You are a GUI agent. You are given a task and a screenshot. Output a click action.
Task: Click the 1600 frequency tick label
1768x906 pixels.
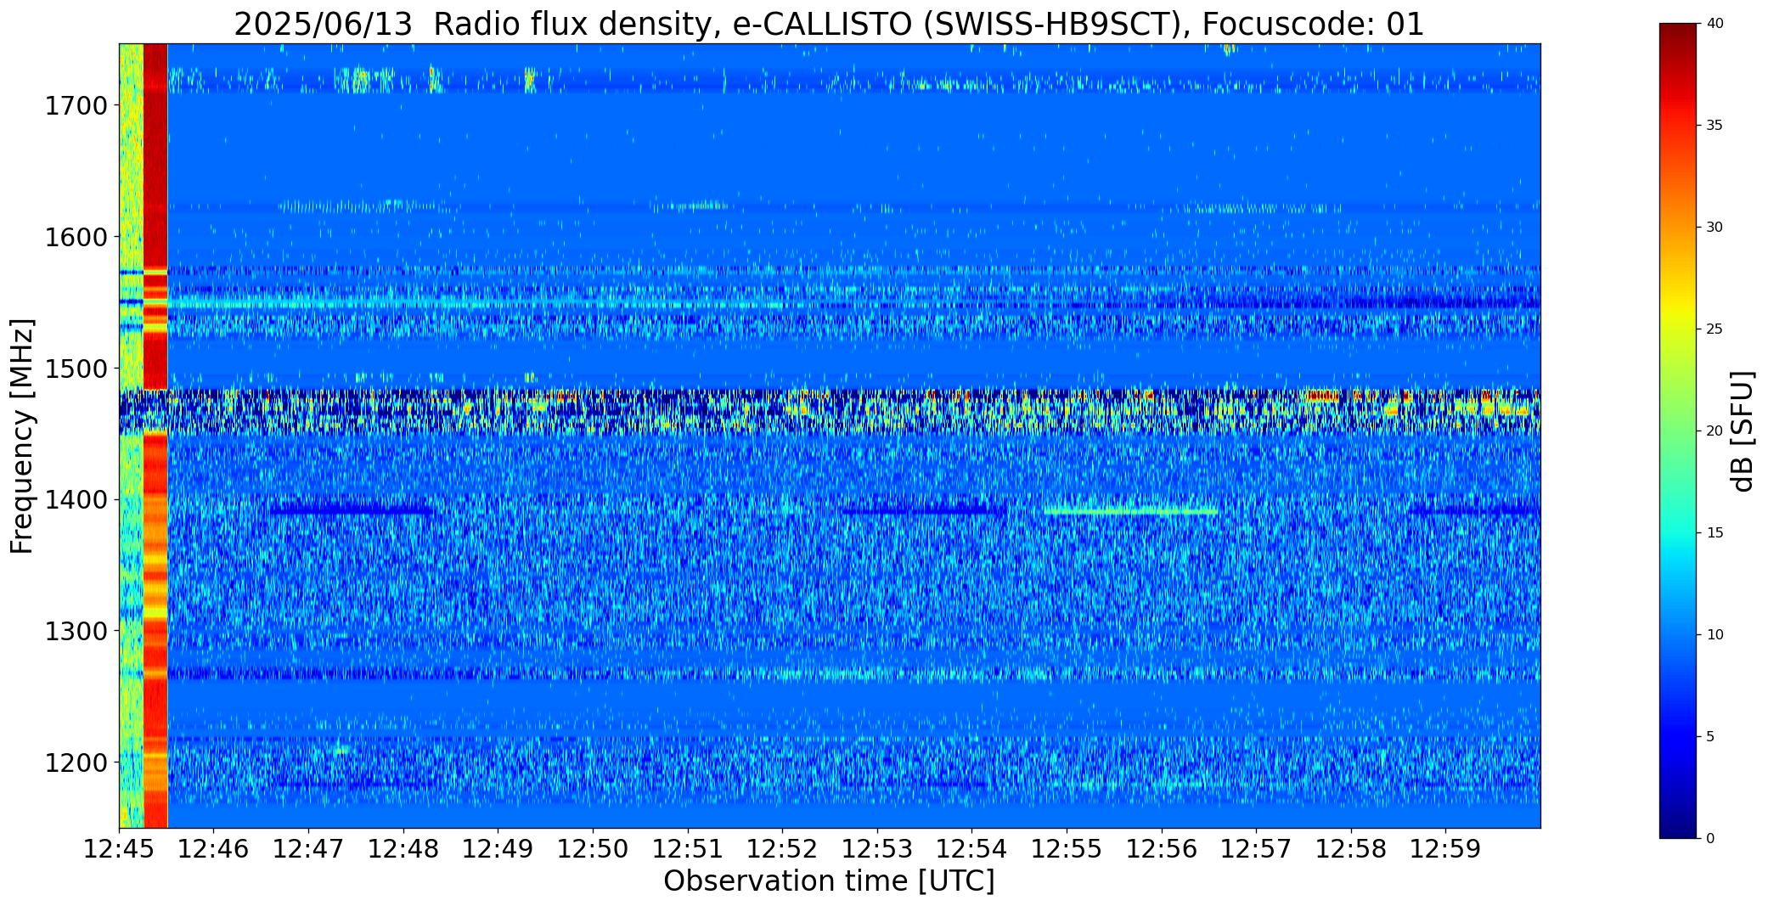[76, 237]
